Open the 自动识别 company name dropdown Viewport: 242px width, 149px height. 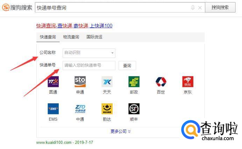pyautogui.click(x=89, y=53)
